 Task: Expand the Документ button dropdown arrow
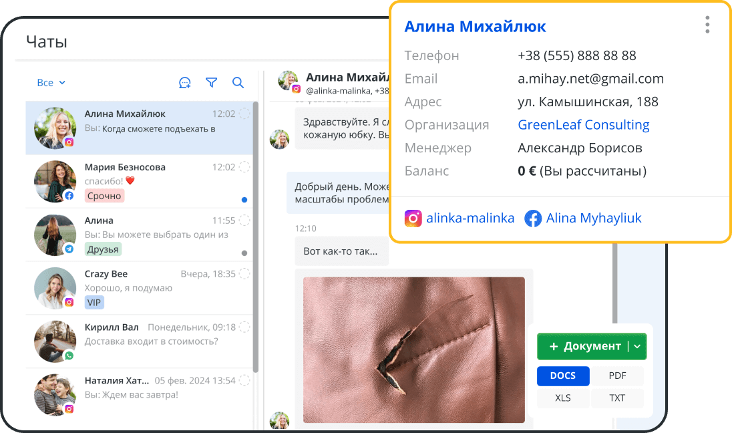(x=636, y=346)
